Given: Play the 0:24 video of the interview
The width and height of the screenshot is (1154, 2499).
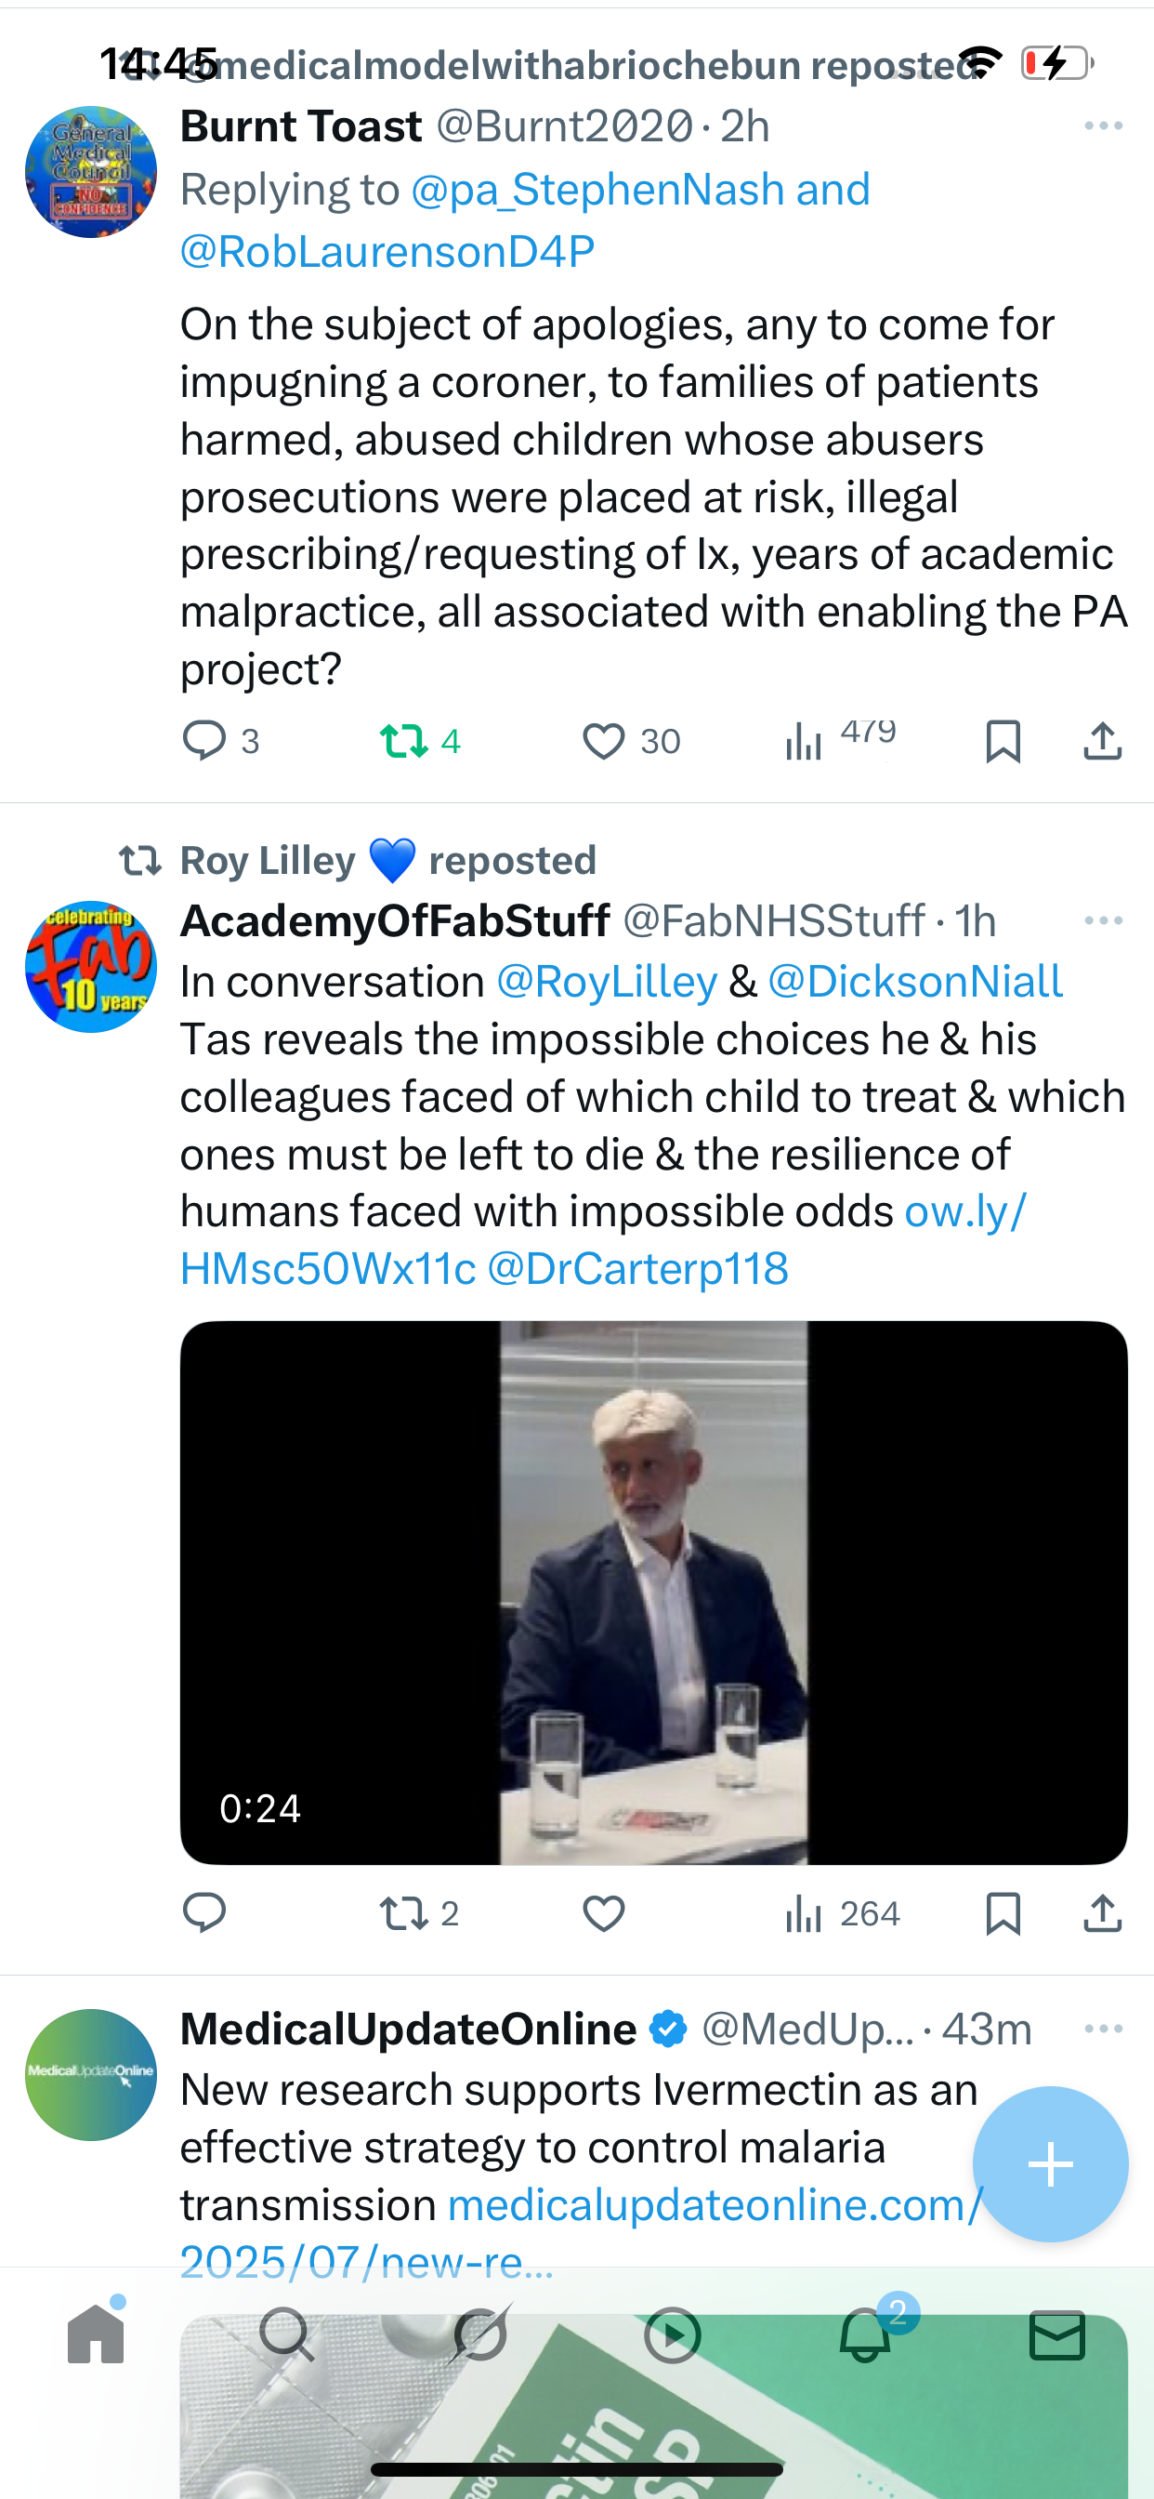Looking at the screenshot, I should coord(653,1592).
